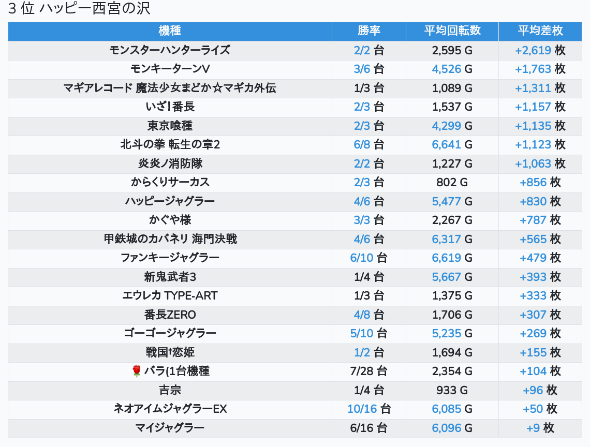Image resolution: width=590 pixels, height=447 pixels.
Task: Select the モンスターハンターライズ machine name
Action: (x=170, y=50)
